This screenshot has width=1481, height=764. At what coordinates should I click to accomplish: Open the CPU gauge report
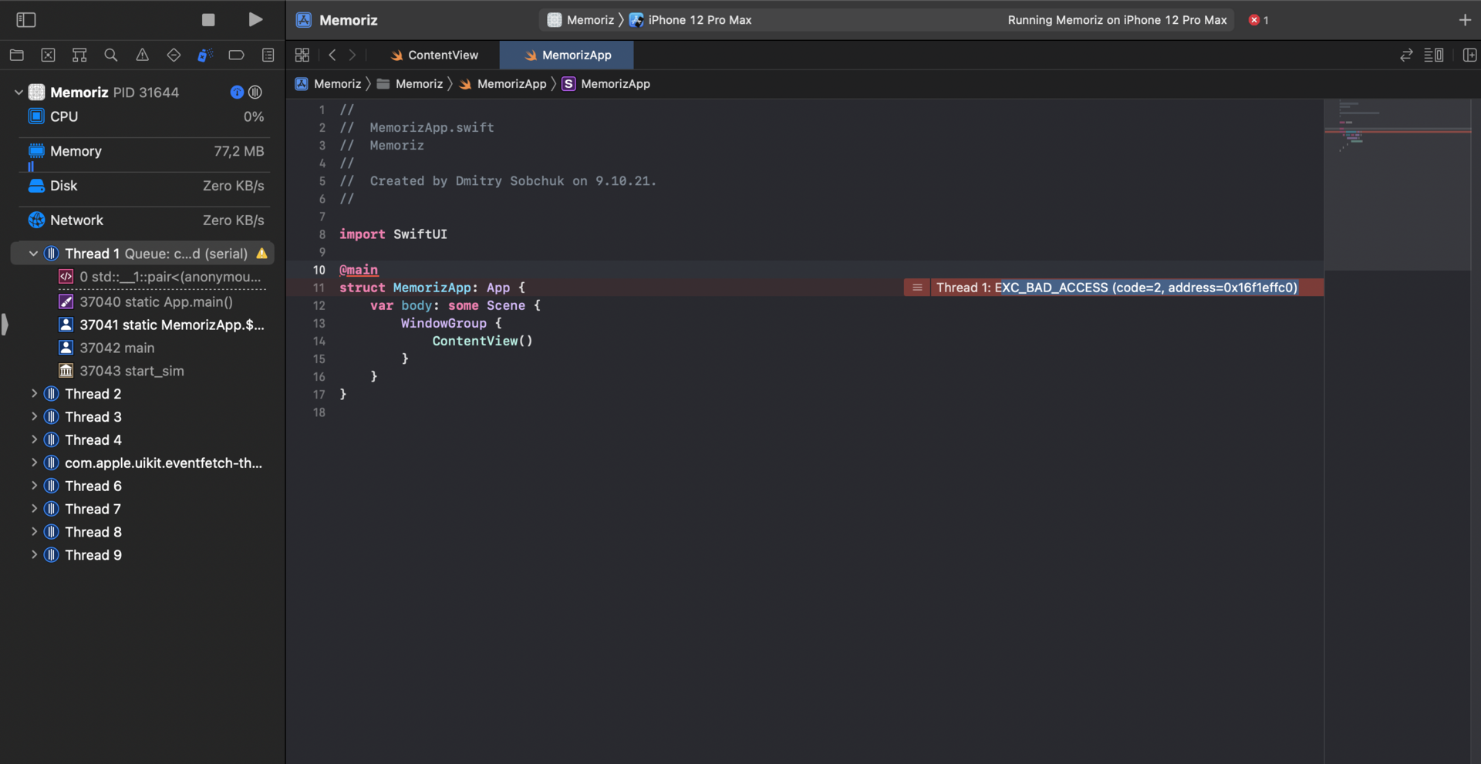coord(146,116)
